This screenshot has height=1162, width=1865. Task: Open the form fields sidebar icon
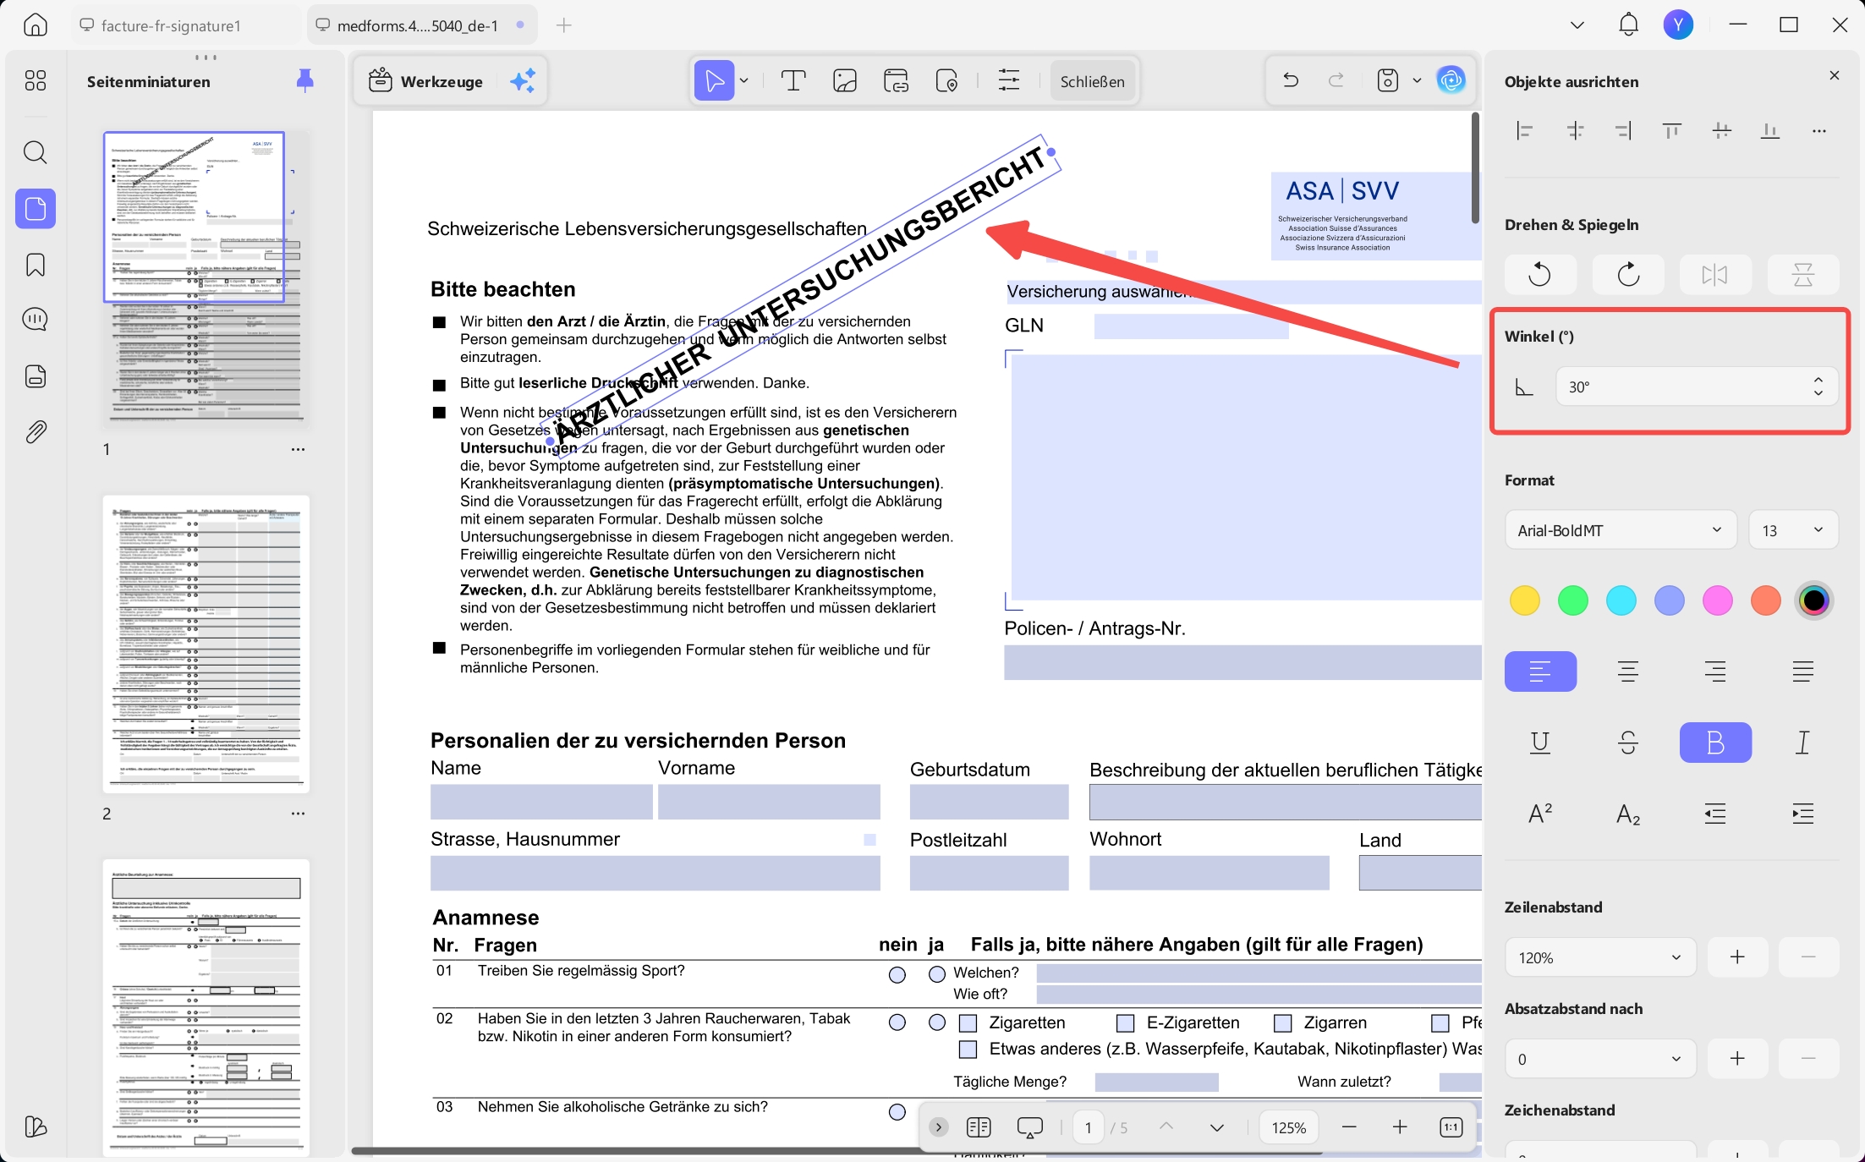click(x=36, y=376)
